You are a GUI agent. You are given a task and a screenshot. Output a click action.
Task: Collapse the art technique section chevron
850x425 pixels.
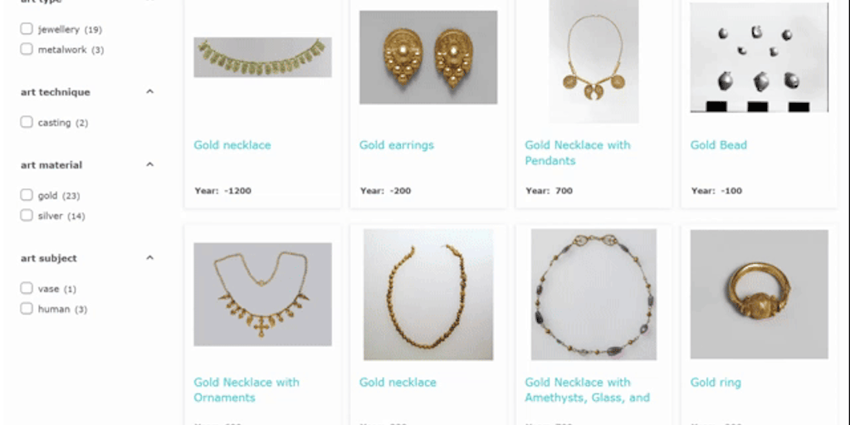coord(150,91)
